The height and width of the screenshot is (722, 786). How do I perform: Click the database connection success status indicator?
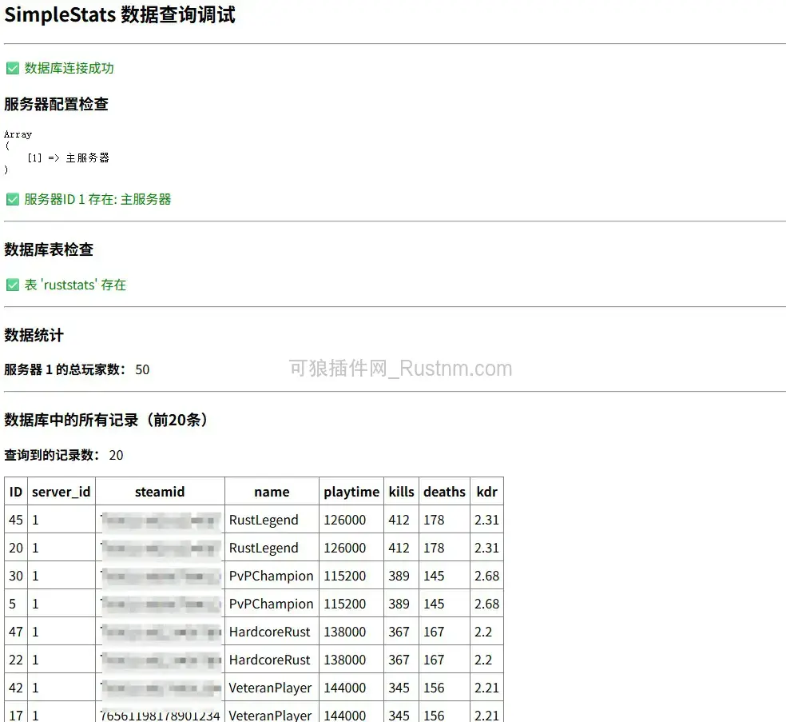[x=13, y=68]
